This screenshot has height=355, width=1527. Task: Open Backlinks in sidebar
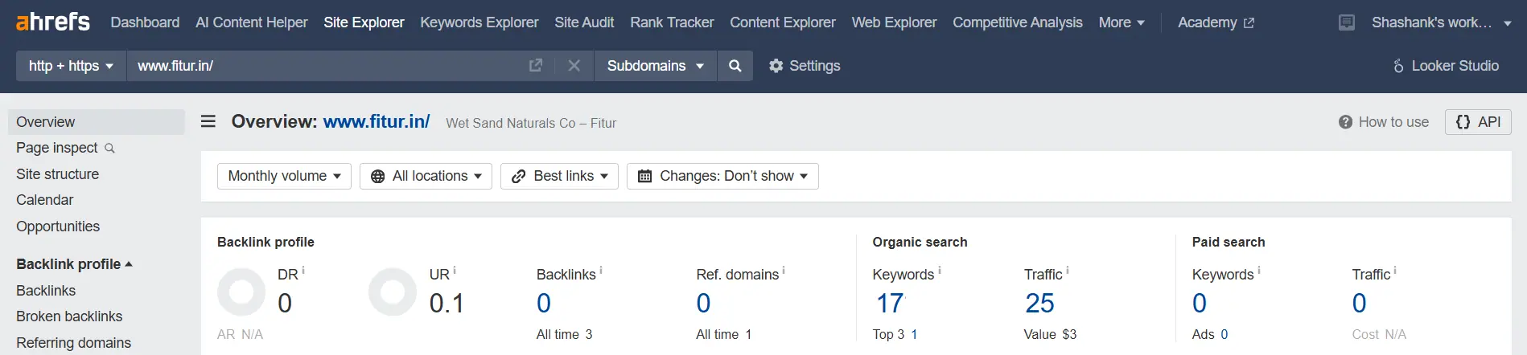(46, 291)
